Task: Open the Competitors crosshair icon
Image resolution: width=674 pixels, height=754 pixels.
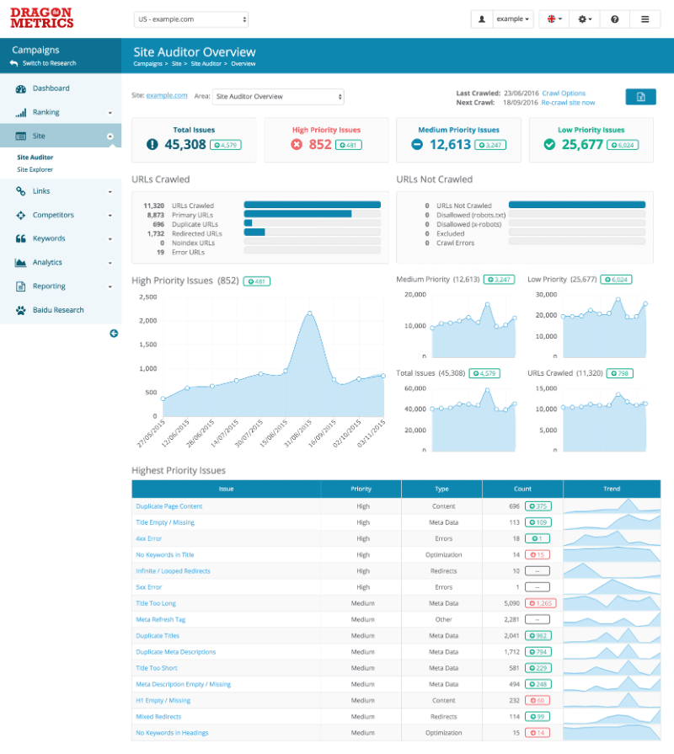Action: [21, 215]
